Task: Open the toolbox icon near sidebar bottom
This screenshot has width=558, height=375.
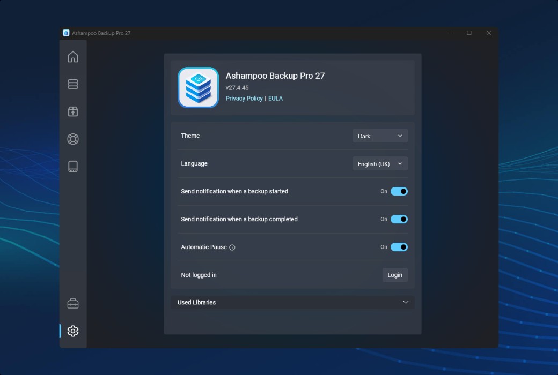Action: pos(72,303)
